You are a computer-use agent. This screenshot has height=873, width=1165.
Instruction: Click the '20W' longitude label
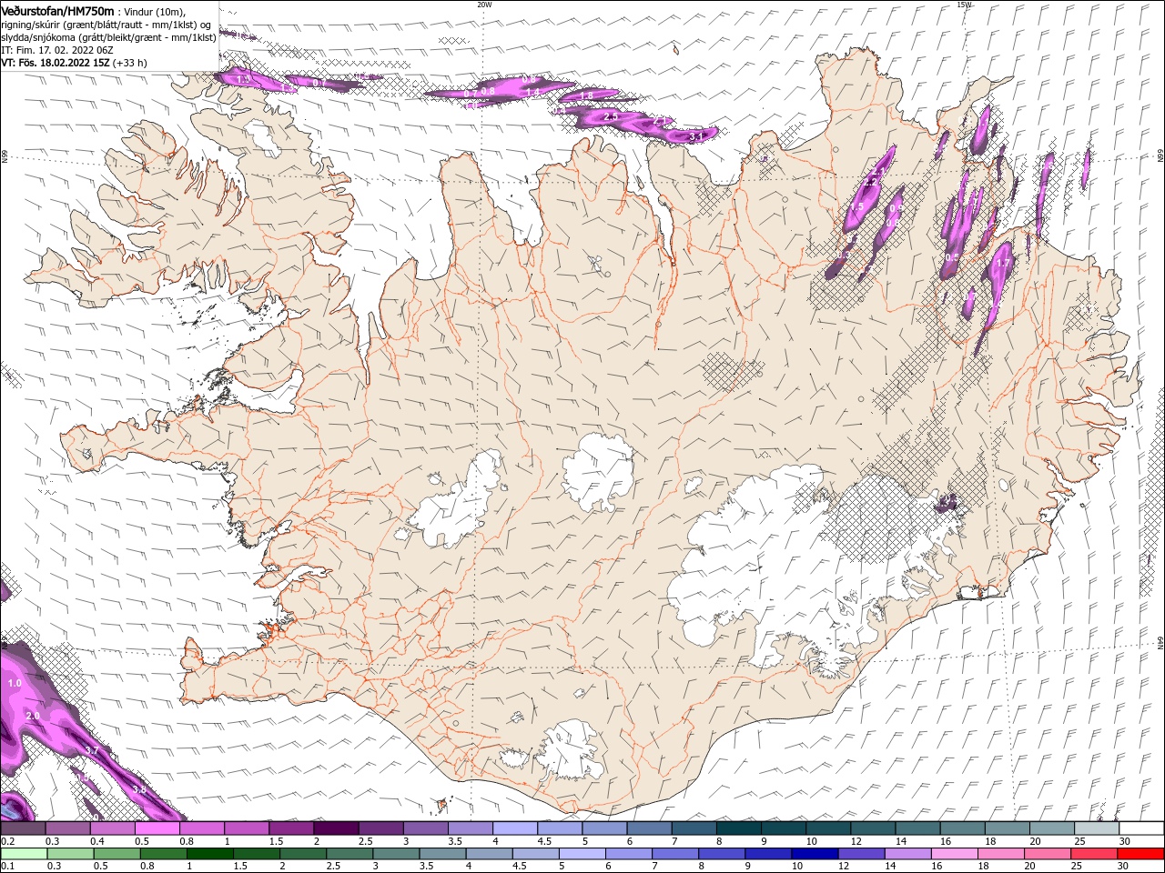[x=484, y=5]
